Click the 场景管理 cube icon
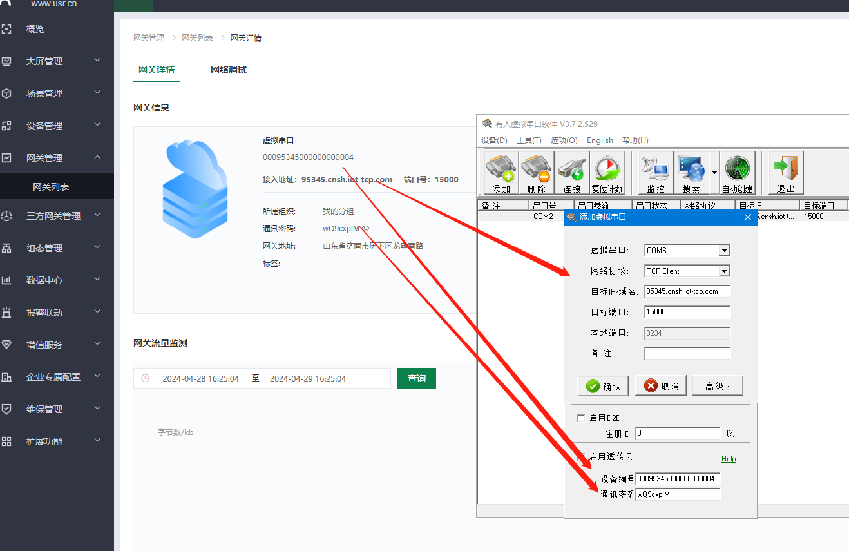Image resolution: width=849 pixels, height=551 pixels. [6, 93]
